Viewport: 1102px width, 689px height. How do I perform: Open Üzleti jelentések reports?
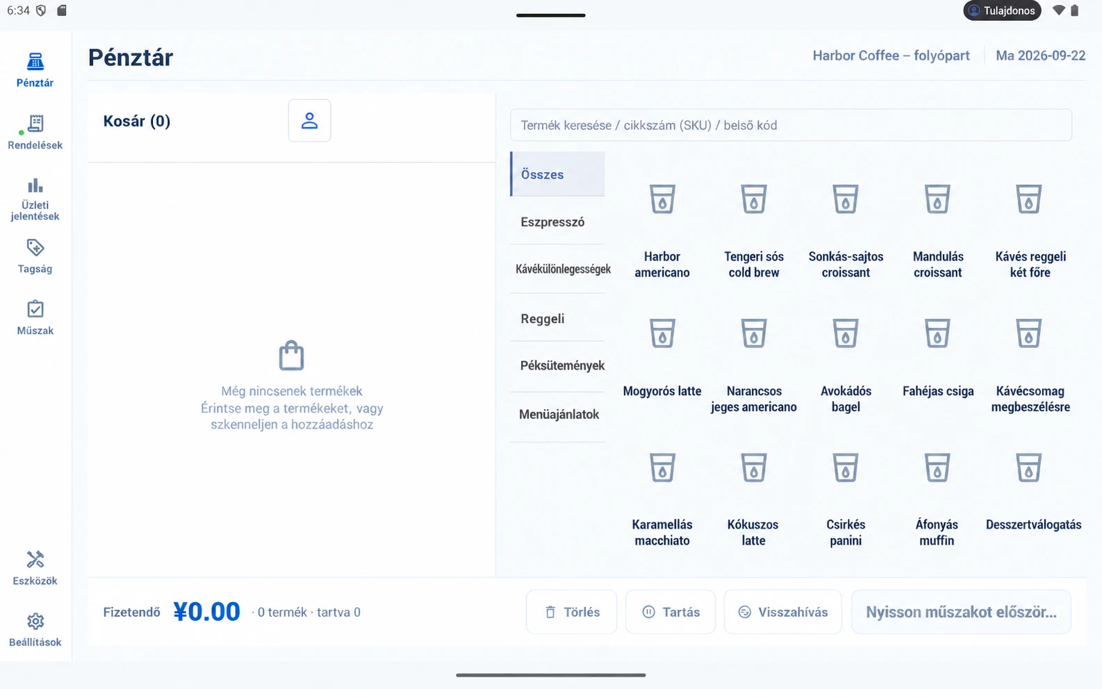(35, 199)
